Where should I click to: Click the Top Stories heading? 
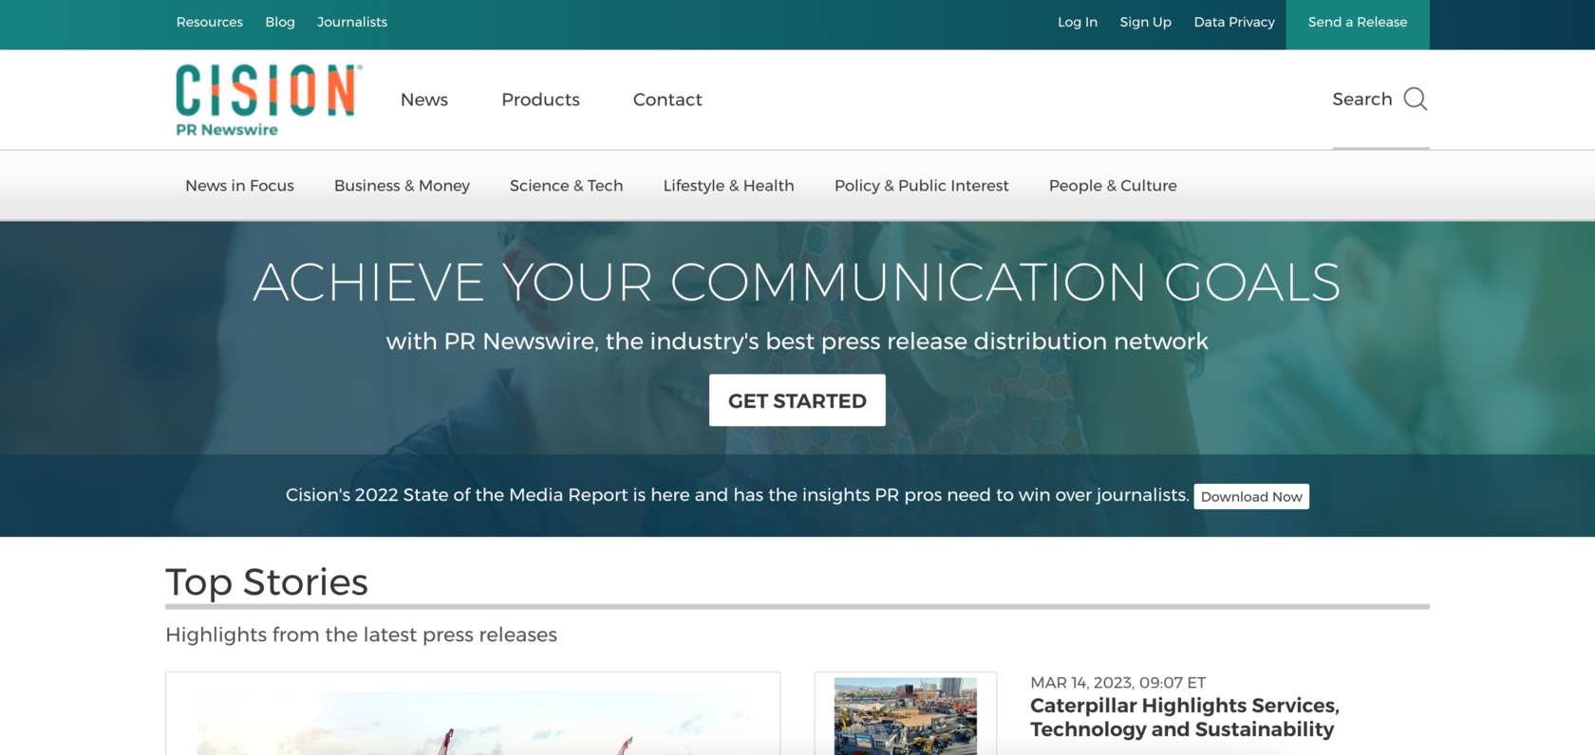coord(267,582)
